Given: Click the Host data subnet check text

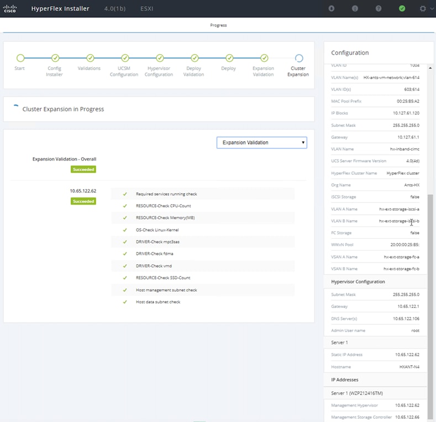Looking at the screenshot, I should tap(158, 302).
